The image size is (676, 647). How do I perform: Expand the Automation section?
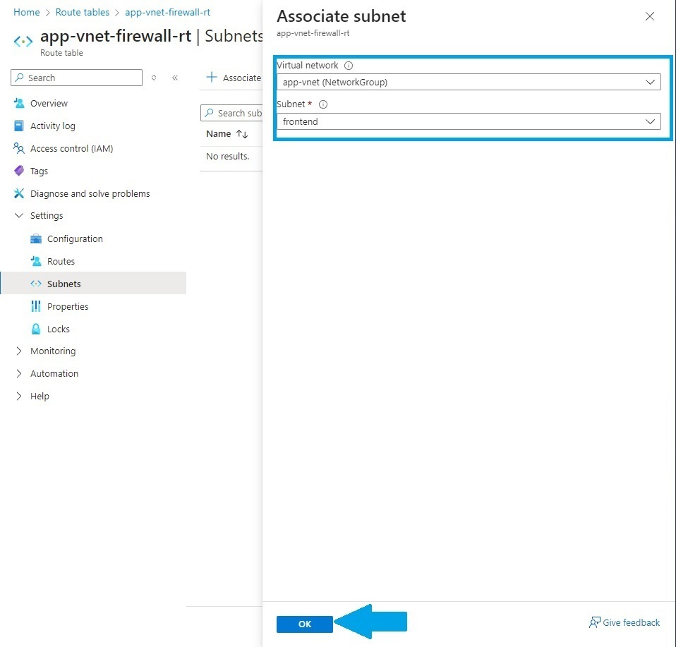[x=19, y=374]
